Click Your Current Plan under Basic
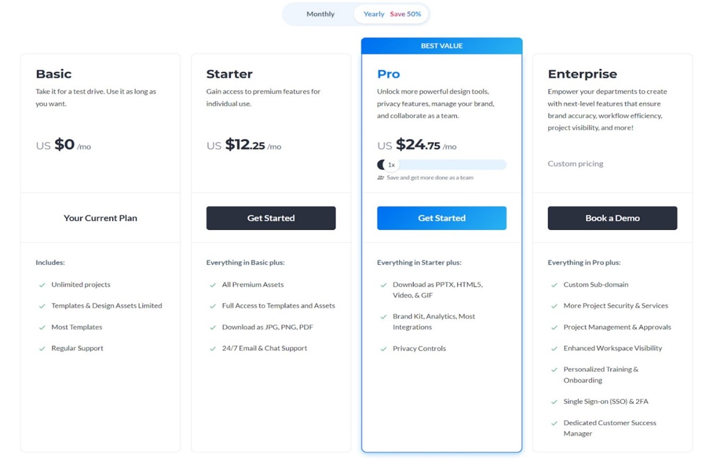This screenshot has width=713, height=463. [100, 218]
